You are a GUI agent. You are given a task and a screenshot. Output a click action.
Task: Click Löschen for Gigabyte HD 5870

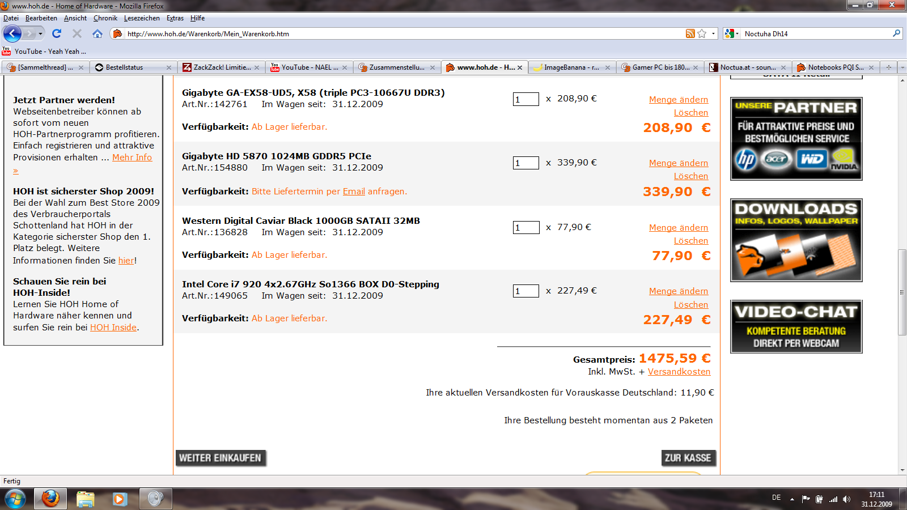(x=691, y=176)
